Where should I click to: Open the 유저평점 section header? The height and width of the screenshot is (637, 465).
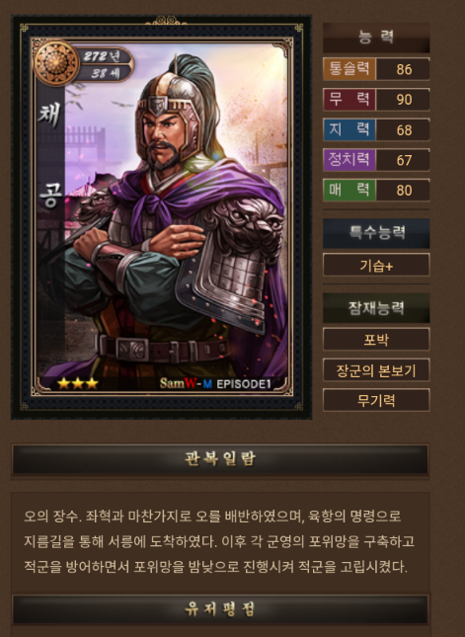click(x=220, y=609)
